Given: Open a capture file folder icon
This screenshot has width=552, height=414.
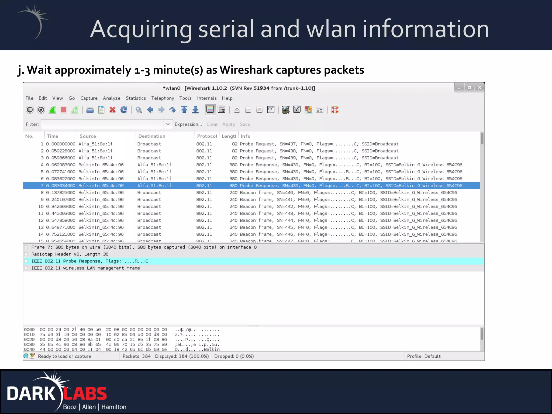Looking at the screenshot, I should (90, 110).
